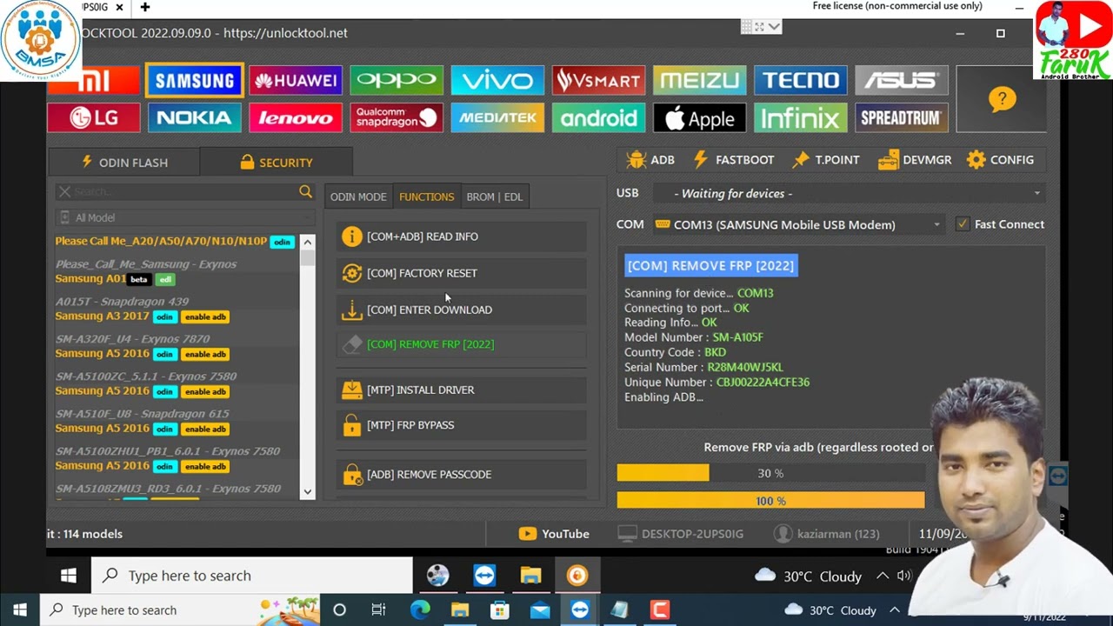Screen dimensions: 1113x626
Task: Click the 100 % progress bar
Action: pyautogui.click(x=770, y=501)
